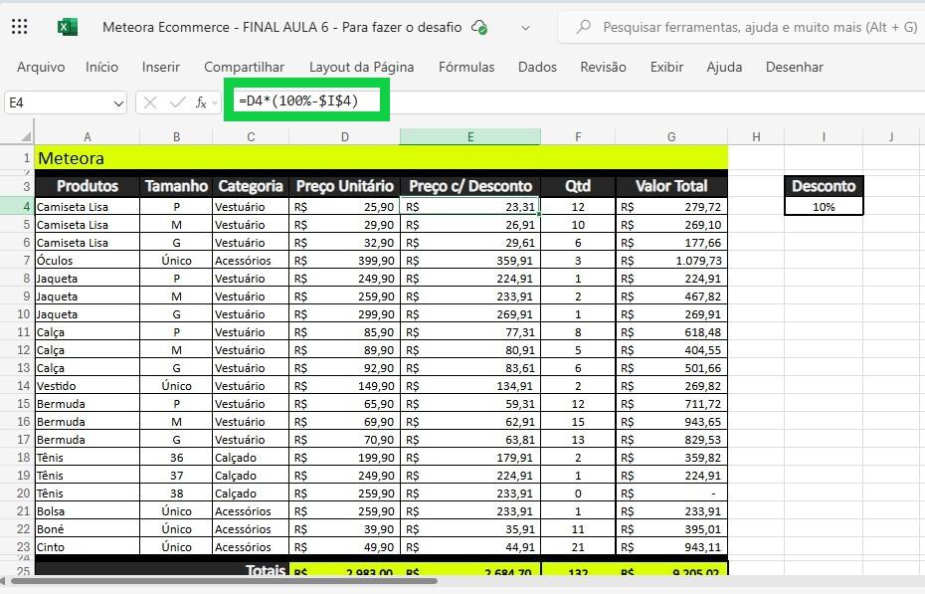This screenshot has width=925, height=594.
Task: Select column I header
Action: (824, 137)
